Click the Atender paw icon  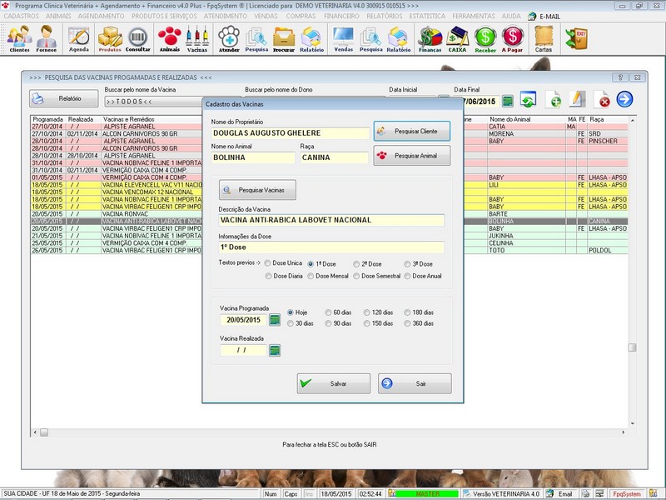pyautogui.click(x=229, y=38)
